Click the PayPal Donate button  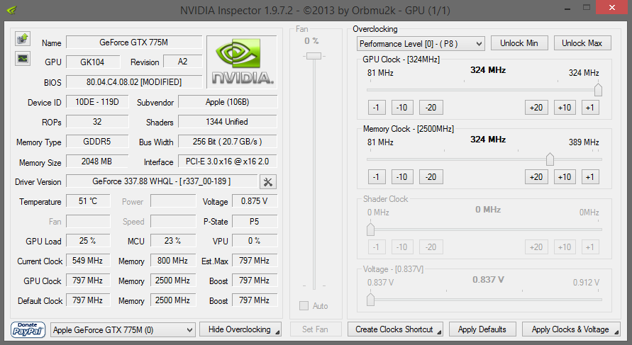coord(28,329)
